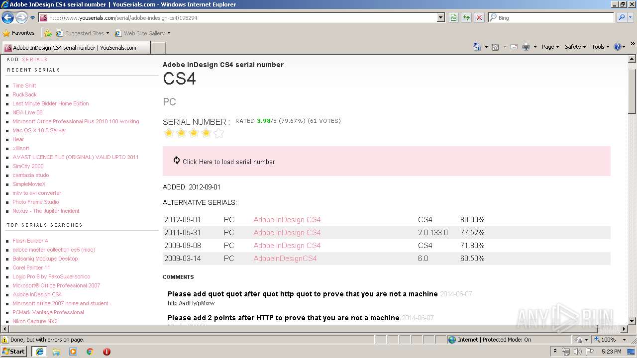Click the page errors warning icon
The image size is (637, 358).
(x=5, y=340)
